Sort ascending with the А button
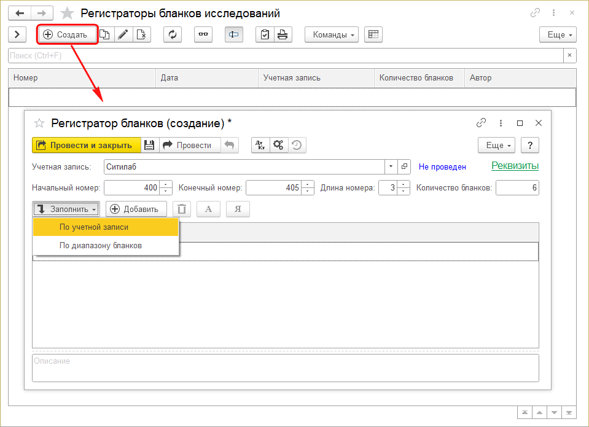589x427 pixels. pos(208,209)
